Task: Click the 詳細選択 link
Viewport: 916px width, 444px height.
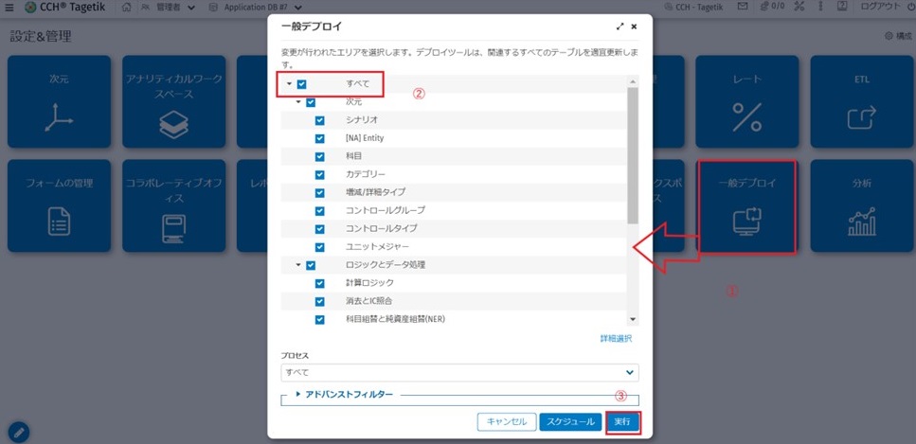Action: (615, 338)
